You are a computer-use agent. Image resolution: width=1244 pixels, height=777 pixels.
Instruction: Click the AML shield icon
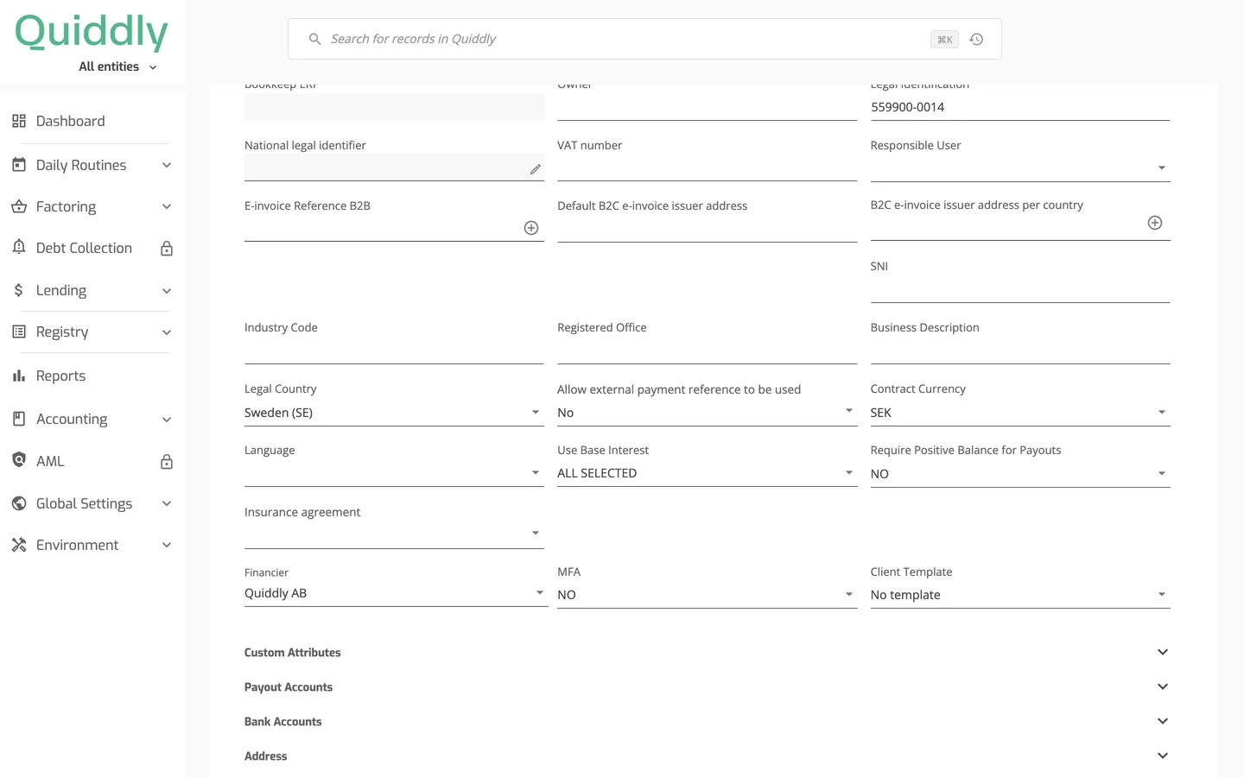click(x=19, y=459)
